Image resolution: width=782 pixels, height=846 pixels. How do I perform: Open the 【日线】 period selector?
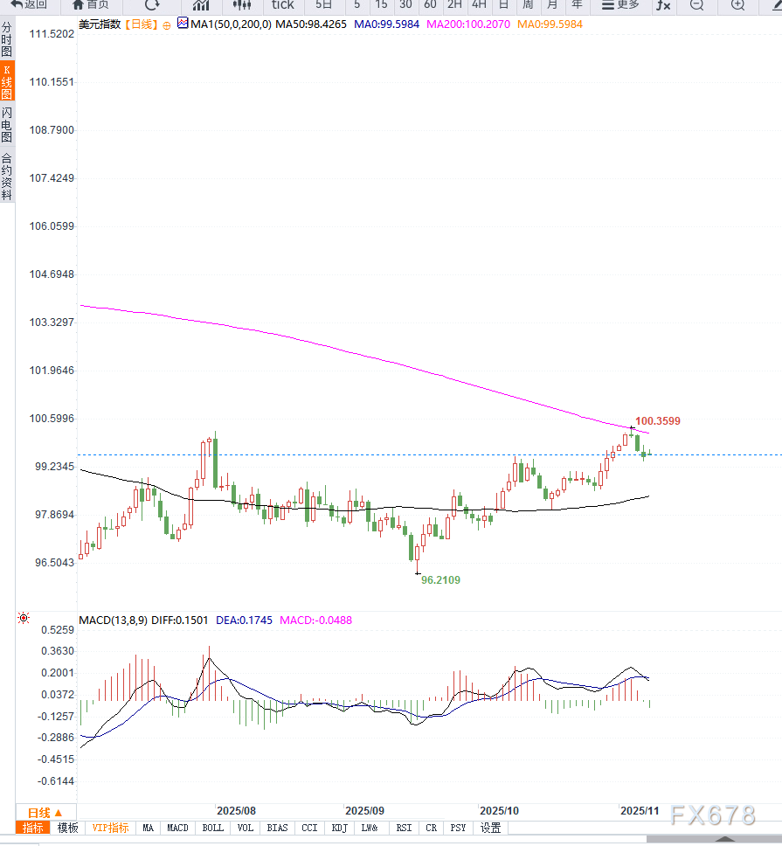point(141,24)
